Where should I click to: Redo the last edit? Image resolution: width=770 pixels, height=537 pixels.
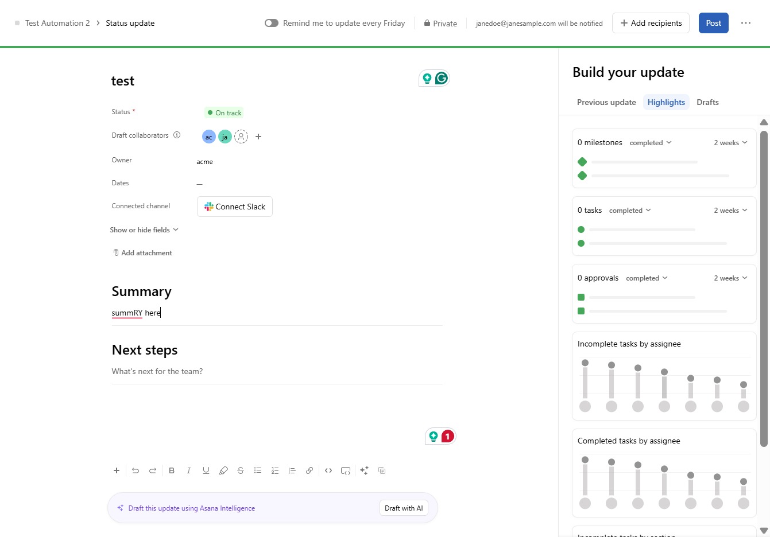[153, 470]
